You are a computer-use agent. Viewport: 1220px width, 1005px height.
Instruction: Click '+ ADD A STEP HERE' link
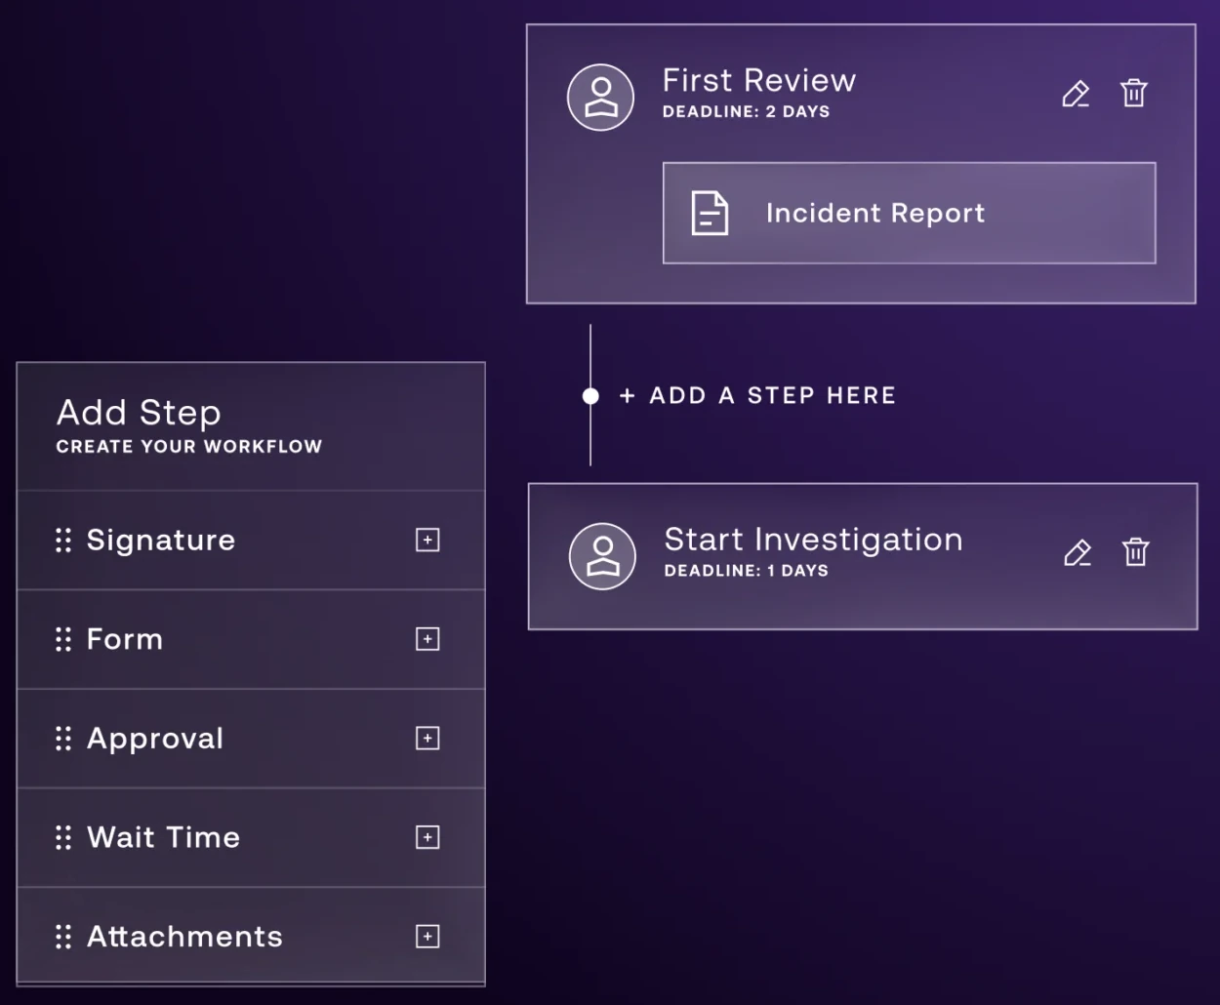[757, 395]
